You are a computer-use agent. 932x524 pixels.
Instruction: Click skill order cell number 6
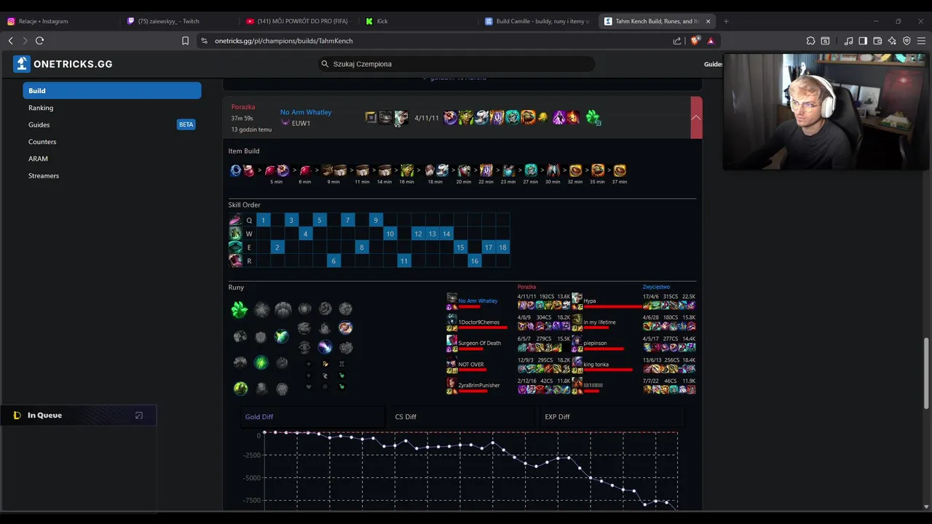coord(333,261)
